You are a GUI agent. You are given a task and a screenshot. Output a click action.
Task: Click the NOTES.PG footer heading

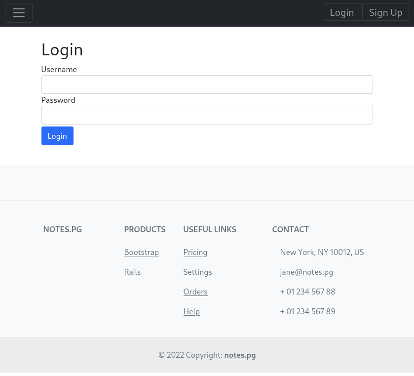[63, 229]
